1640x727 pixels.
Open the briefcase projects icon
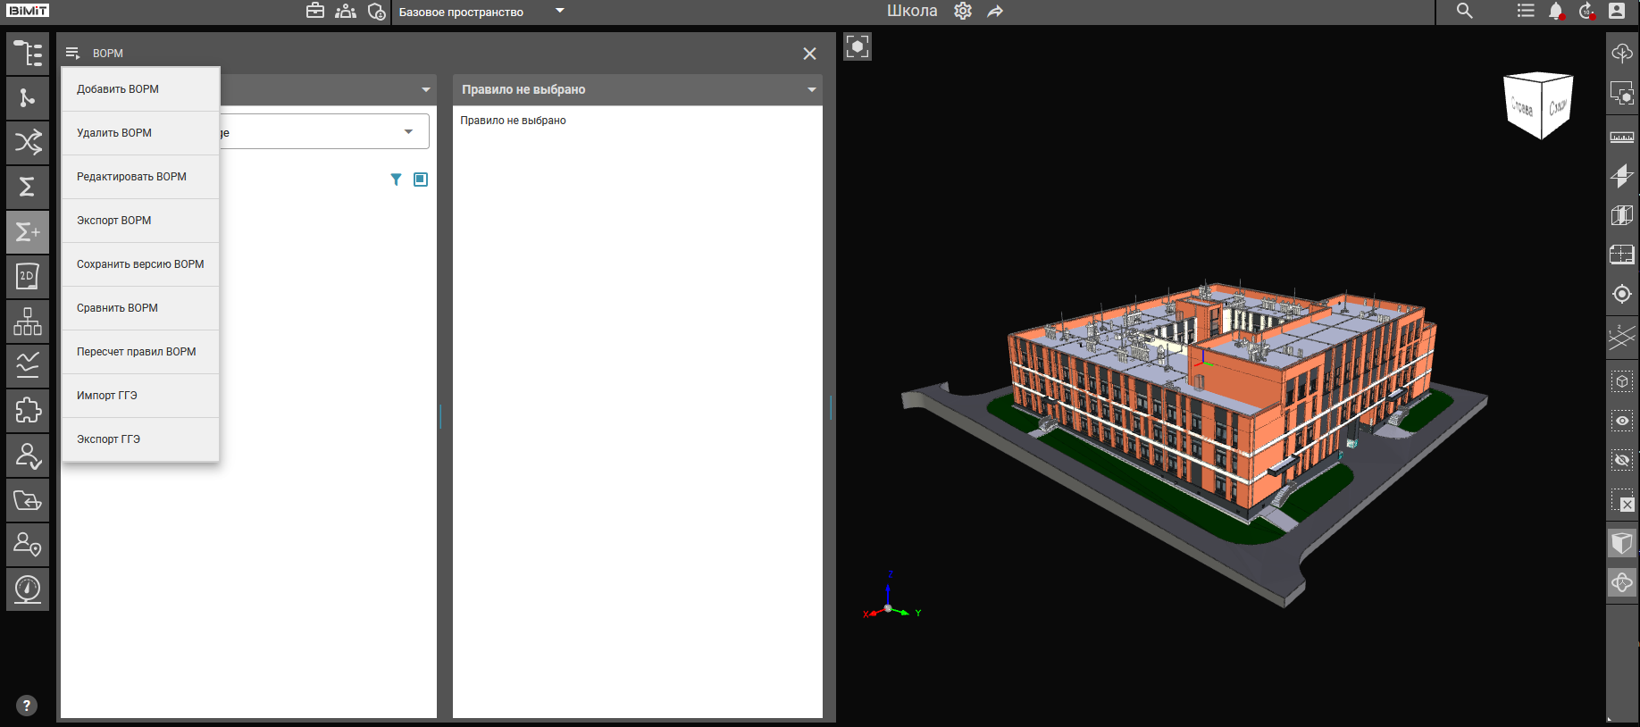315,11
